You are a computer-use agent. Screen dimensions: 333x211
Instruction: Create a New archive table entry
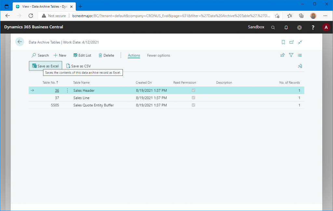coord(60,55)
